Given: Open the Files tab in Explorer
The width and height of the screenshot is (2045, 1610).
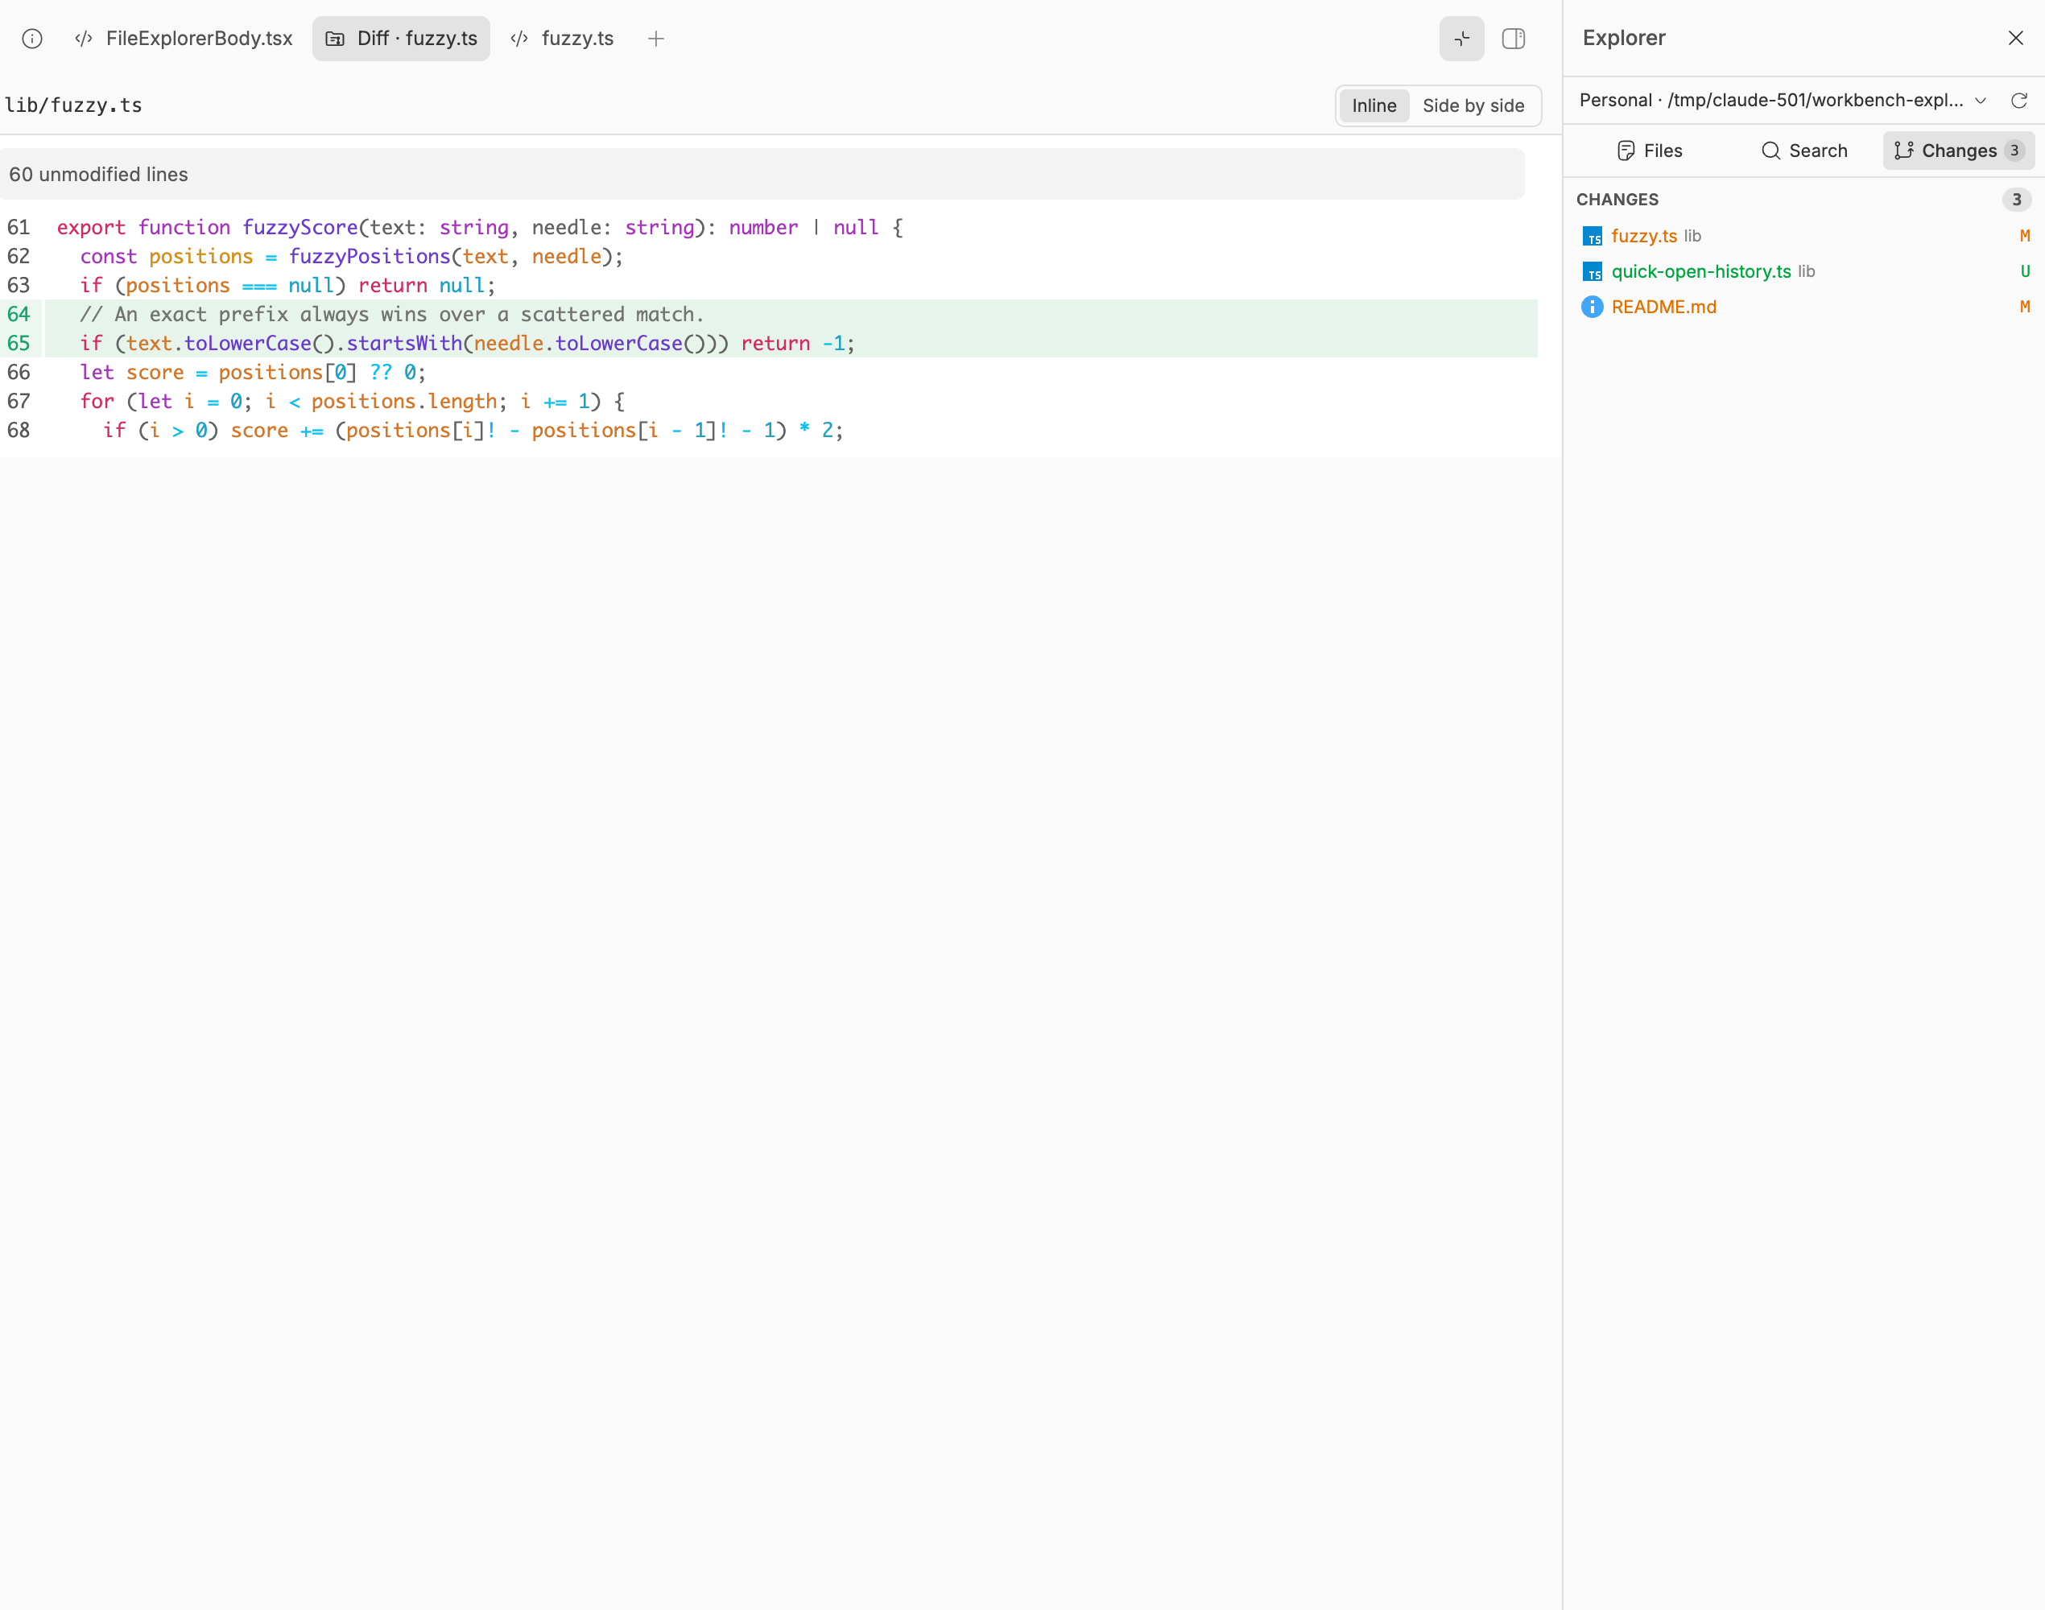Looking at the screenshot, I should pos(1649,151).
